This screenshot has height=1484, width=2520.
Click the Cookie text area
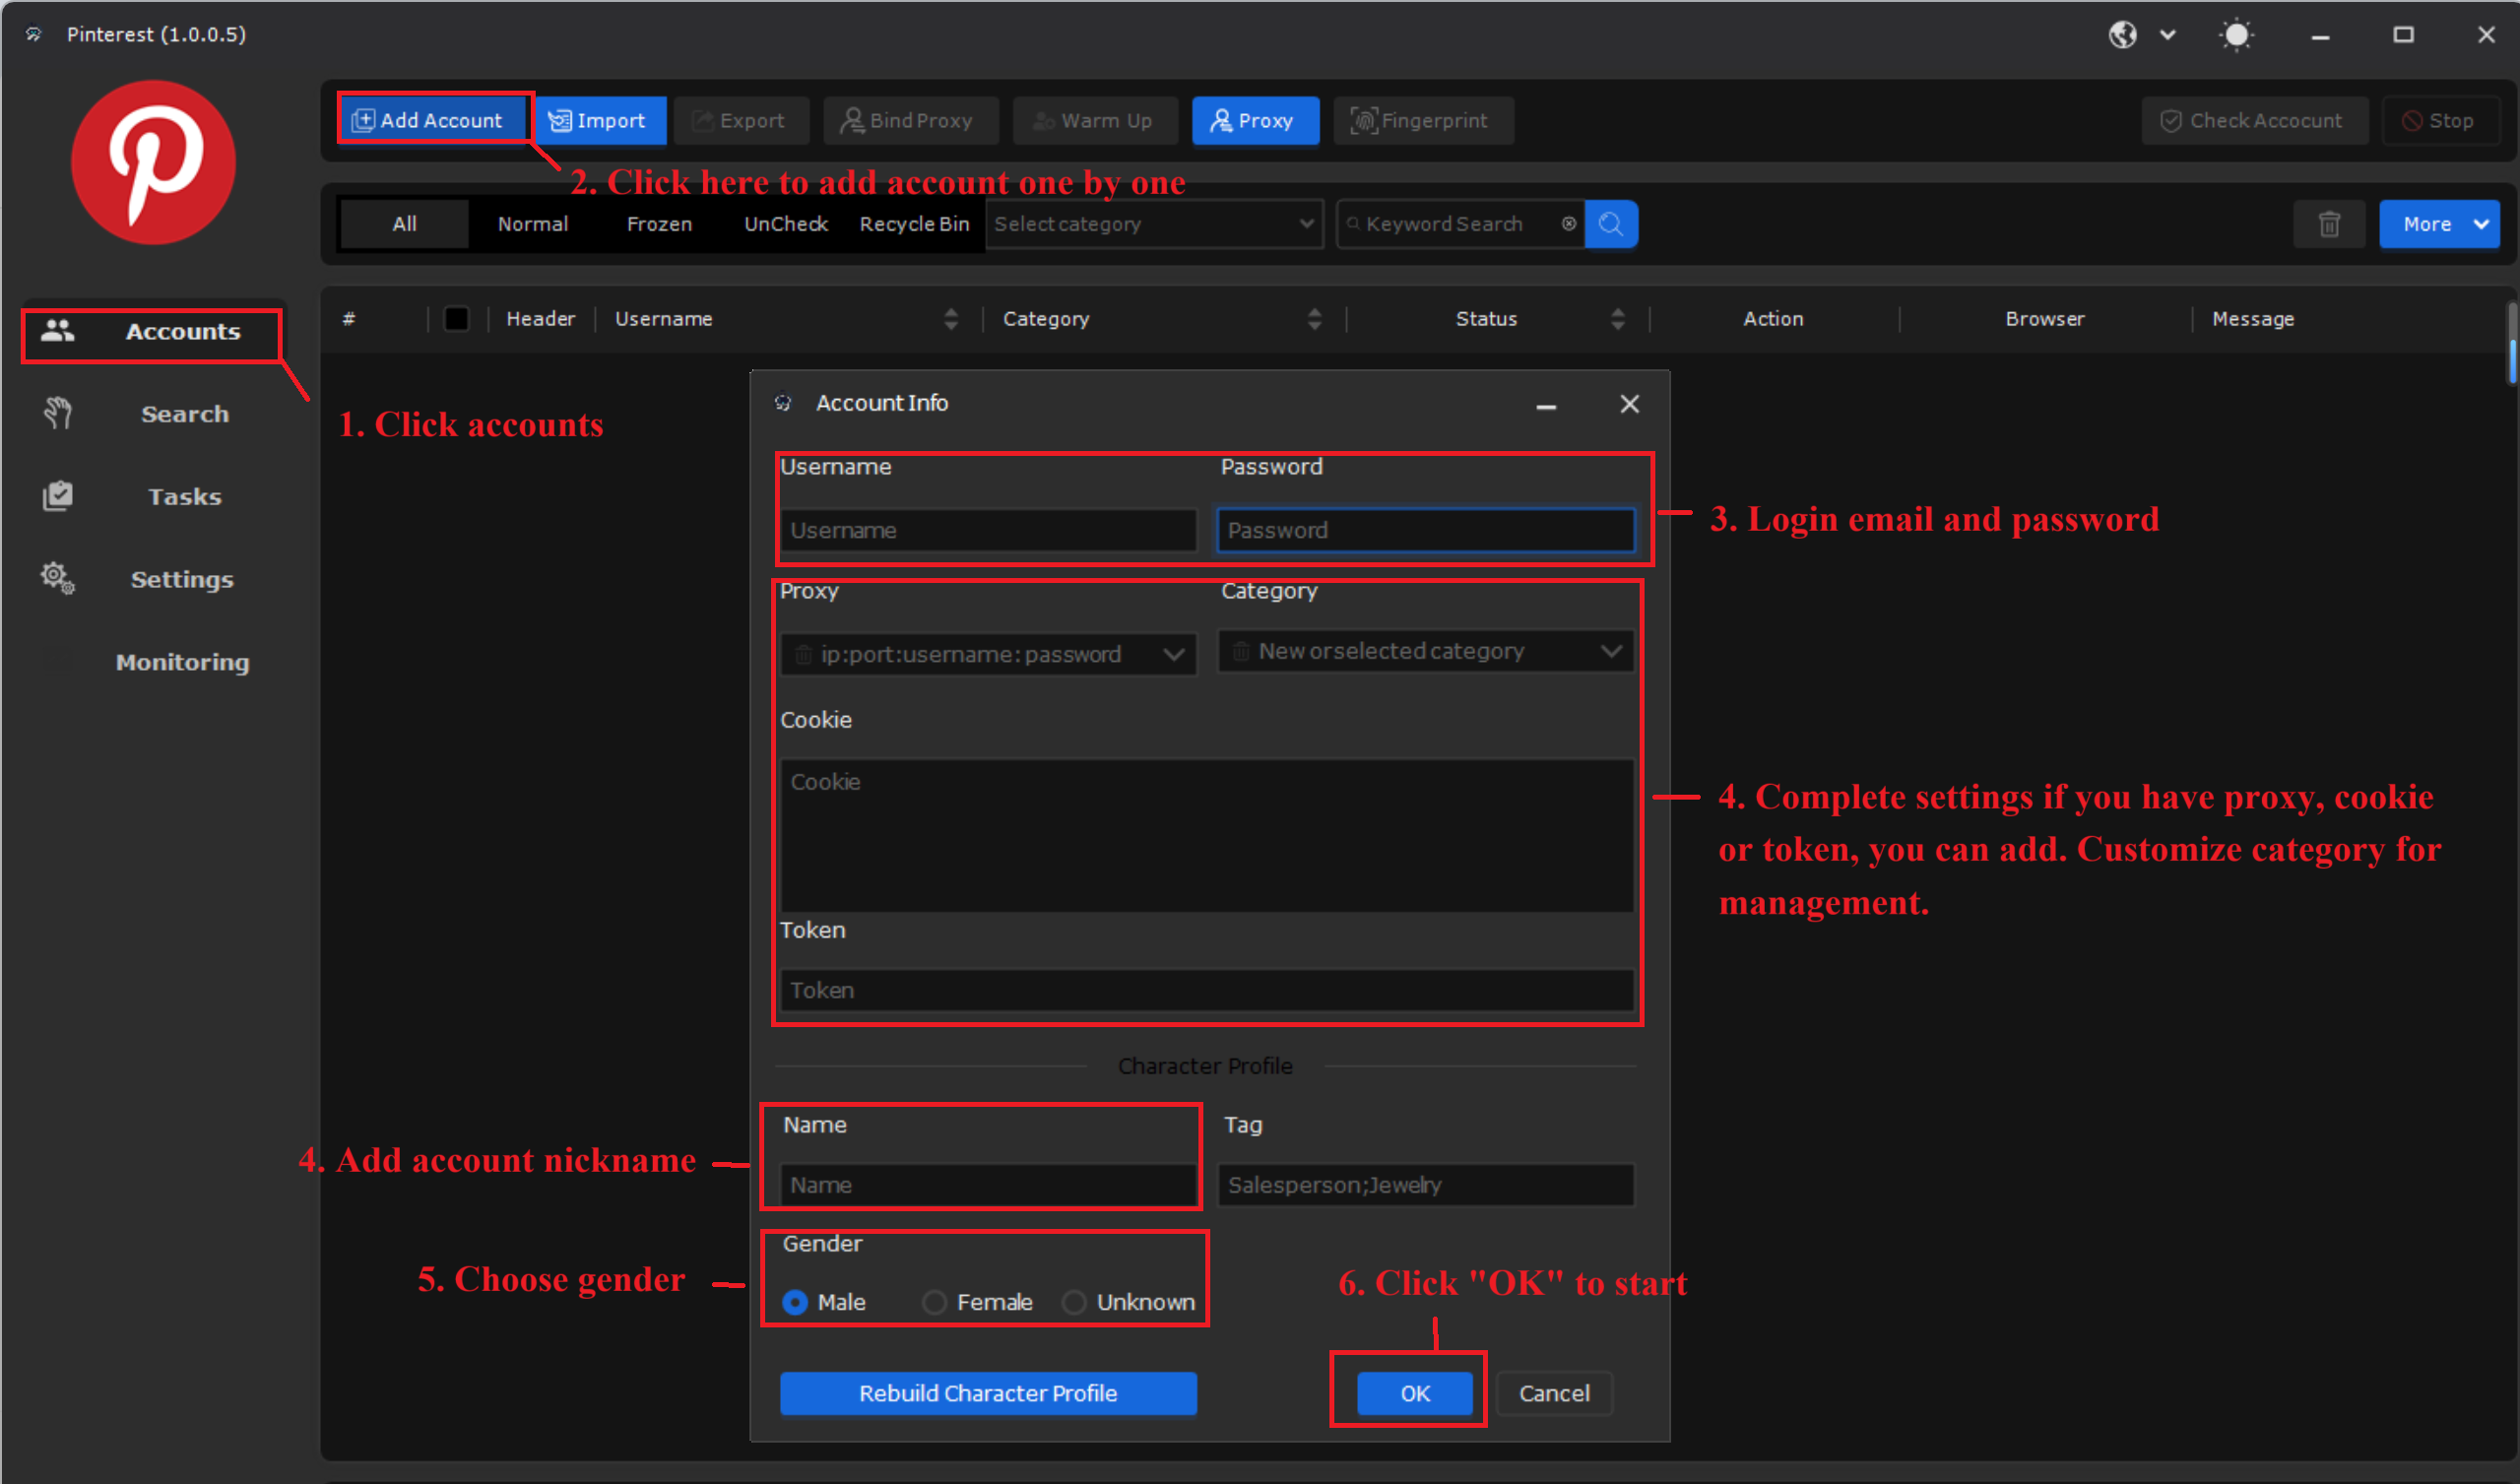click(x=1207, y=835)
